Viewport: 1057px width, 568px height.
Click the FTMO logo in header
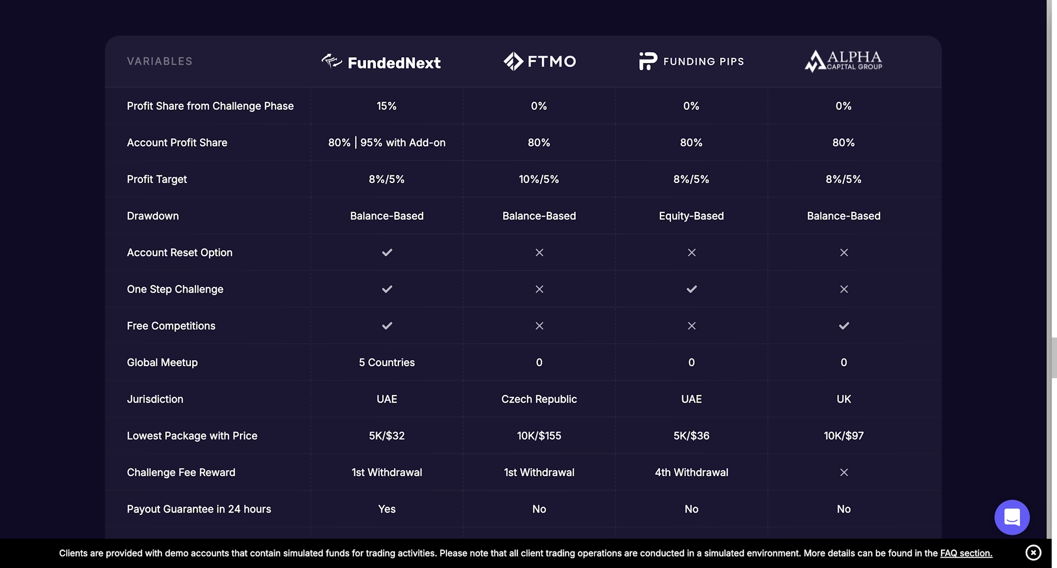click(x=540, y=61)
